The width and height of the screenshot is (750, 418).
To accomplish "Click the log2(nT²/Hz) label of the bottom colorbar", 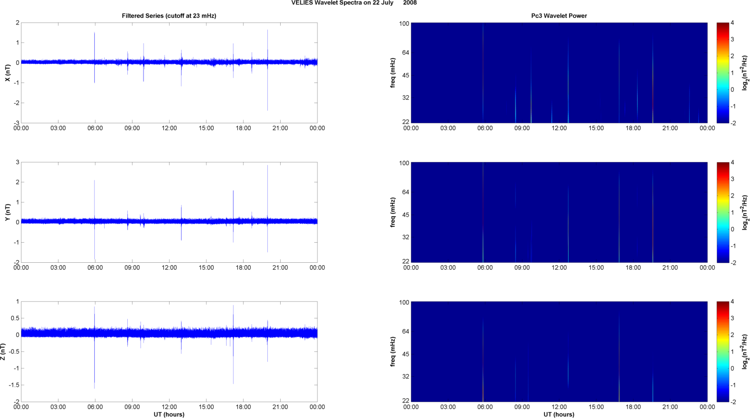I will coord(745,352).
